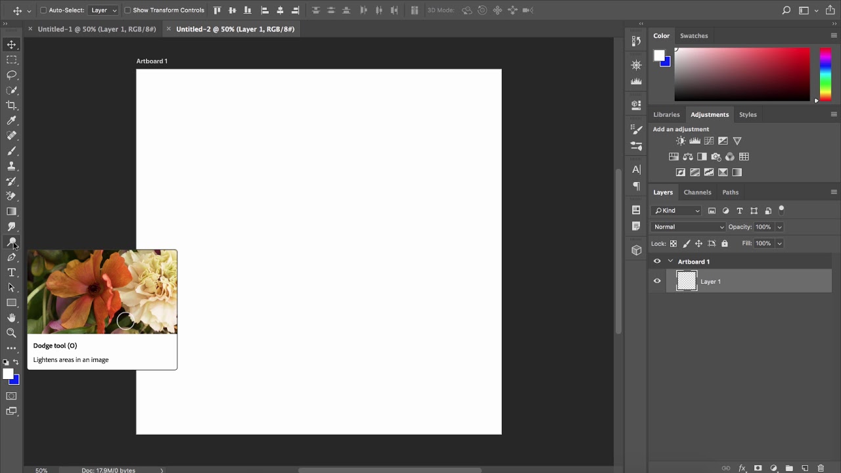This screenshot has height=473, width=841.
Task: Open the Character panel icon
Action: click(x=636, y=169)
